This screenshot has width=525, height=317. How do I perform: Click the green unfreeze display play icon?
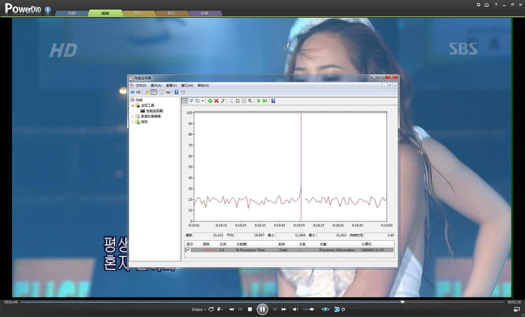259,101
